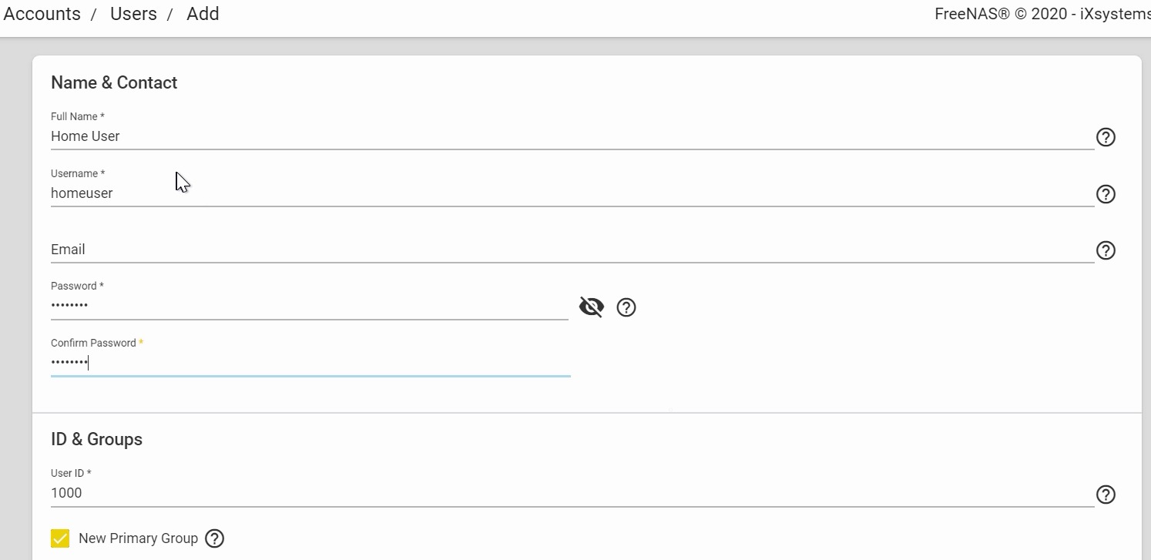
Task: Click the Password input field
Action: (x=308, y=306)
